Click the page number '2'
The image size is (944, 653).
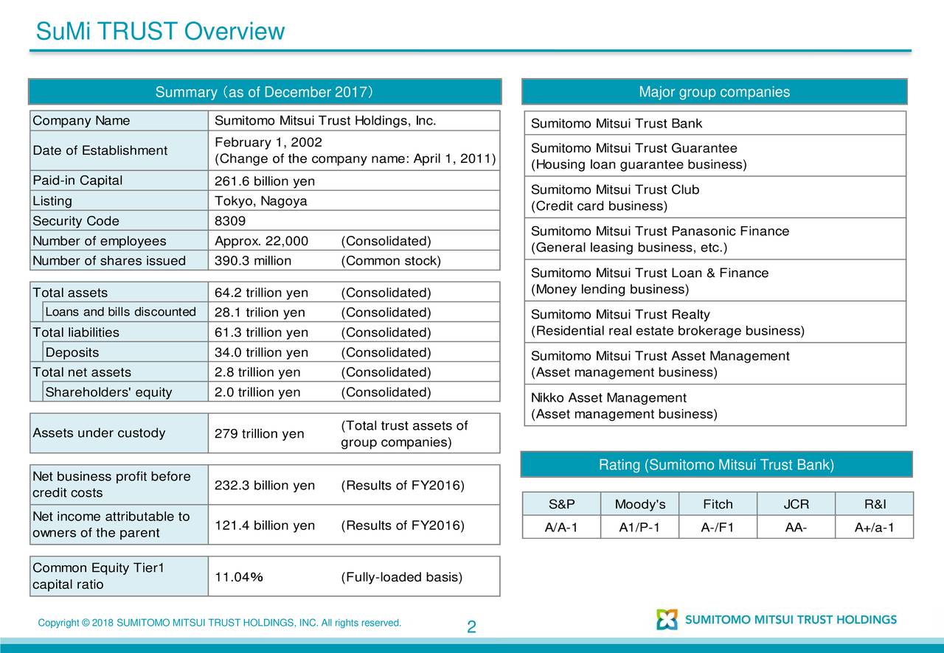click(x=471, y=628)
